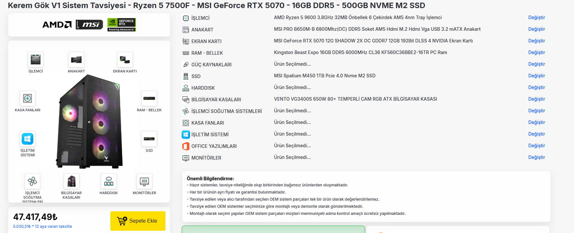Click the Kasa Fanları fan icon in the diagram
The height and width of the screenshot is (233, 574).
point(28,98)
